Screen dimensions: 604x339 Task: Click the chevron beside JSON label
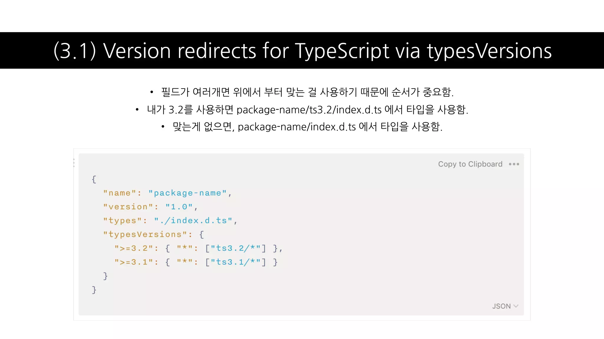pyautogui.click(x=516, y=306)
